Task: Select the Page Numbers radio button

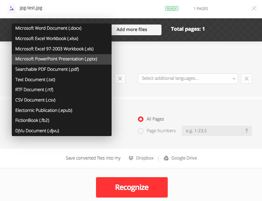Action: (141, 131)
